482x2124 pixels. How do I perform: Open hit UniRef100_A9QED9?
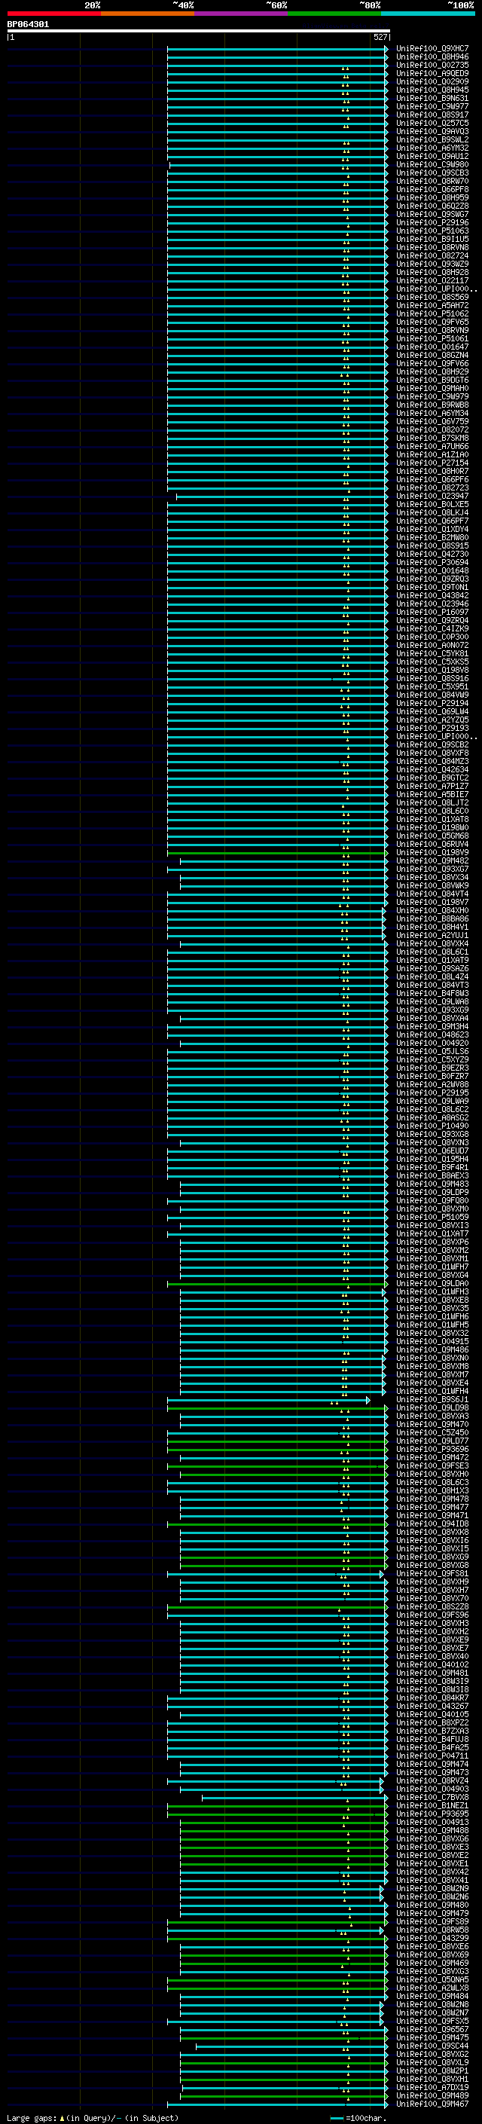click(432, 73)
